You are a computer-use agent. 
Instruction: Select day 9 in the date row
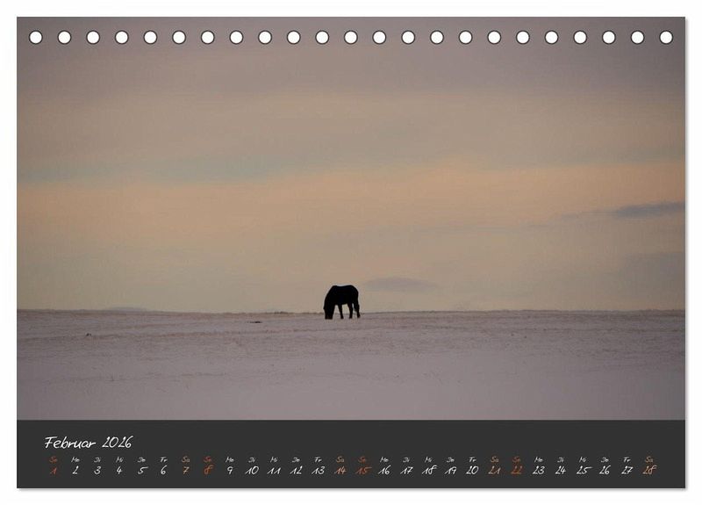230,470
